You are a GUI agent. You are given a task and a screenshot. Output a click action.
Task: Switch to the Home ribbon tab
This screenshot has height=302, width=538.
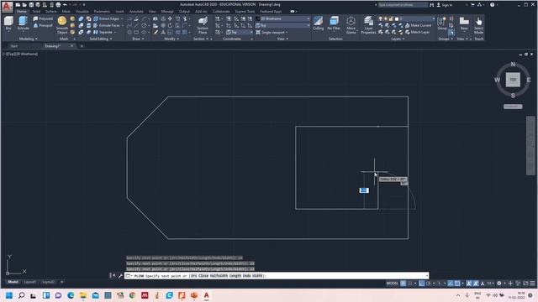point(22,11)
